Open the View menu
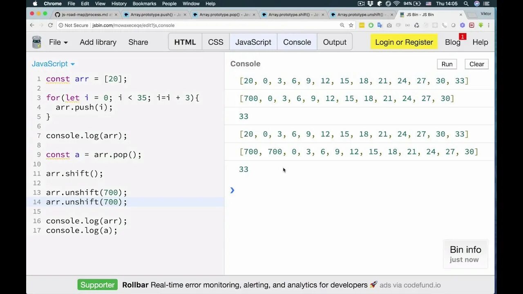 (x=100, y=4)
